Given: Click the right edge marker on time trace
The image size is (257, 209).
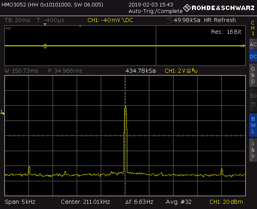Looking at the screenshot, I should (243, 46).
